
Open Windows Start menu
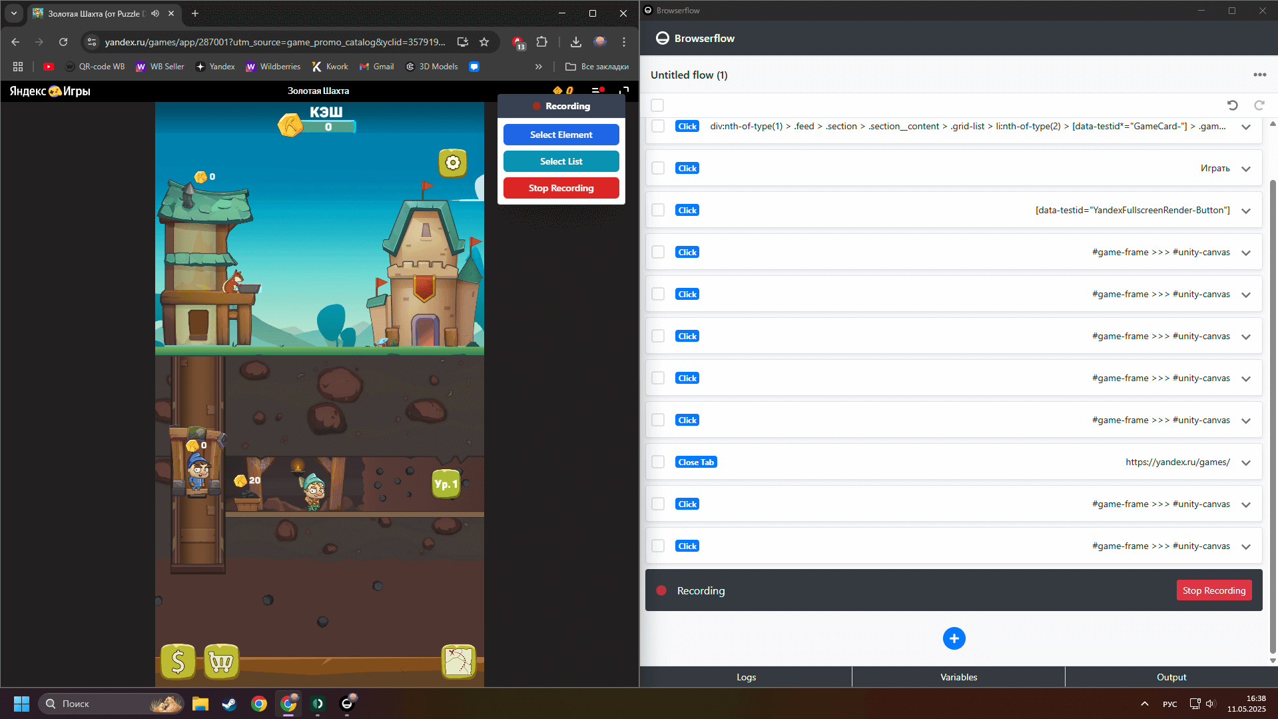(21, 704)
